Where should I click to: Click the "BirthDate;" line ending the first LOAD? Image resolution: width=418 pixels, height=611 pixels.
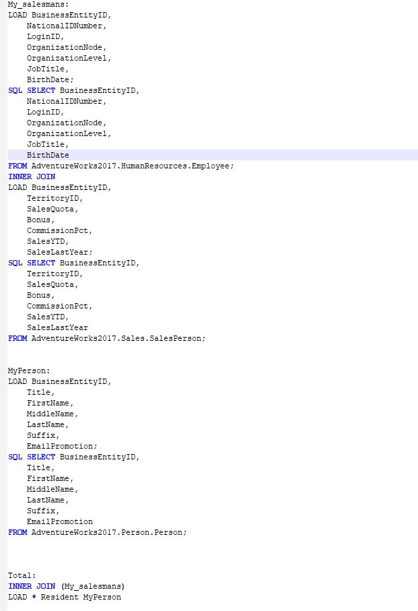(x=50, y=80)
